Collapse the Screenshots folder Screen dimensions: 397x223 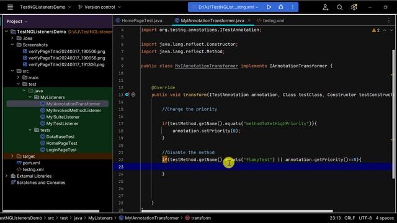[x=12, y=45]
